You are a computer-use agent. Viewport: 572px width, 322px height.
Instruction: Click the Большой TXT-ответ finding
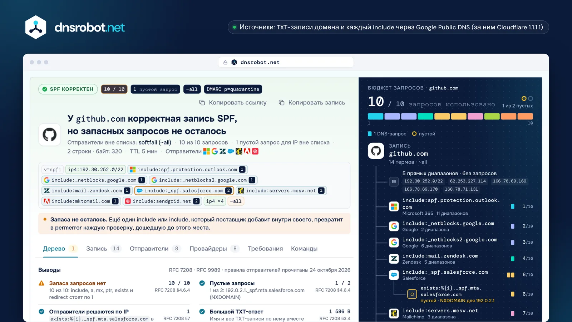(275, 315)
